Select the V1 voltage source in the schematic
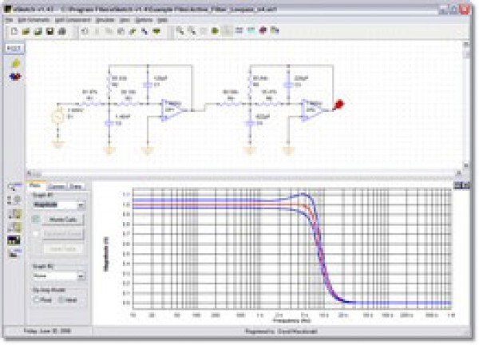The image size is (479, 345). coord(57,117)
